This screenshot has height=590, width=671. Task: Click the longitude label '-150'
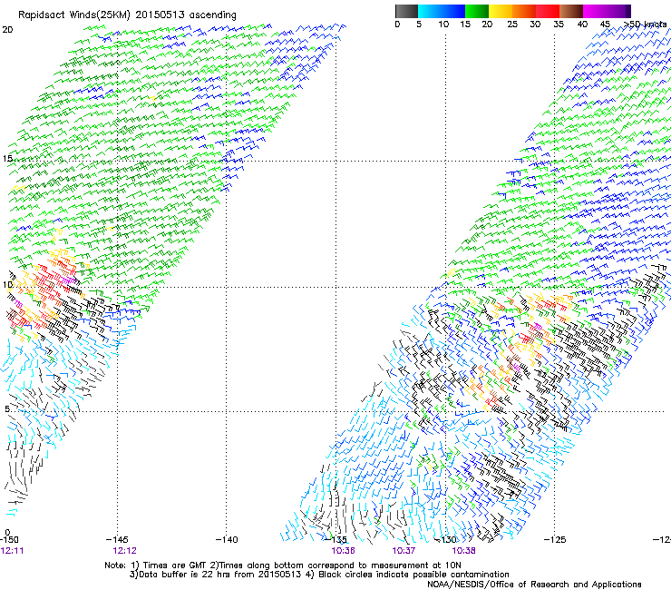tap(9, 539)
